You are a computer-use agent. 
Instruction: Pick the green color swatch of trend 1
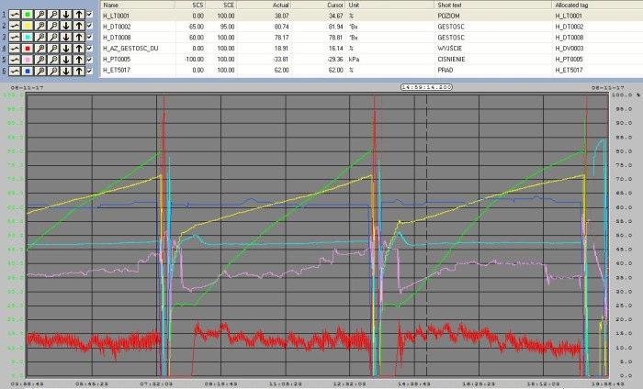(28, 15)
